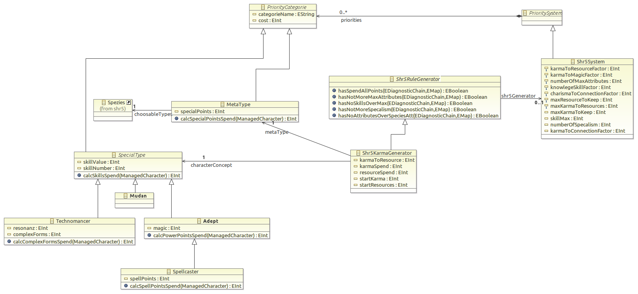Select the Shr5System class title

[x=591, y=62]
